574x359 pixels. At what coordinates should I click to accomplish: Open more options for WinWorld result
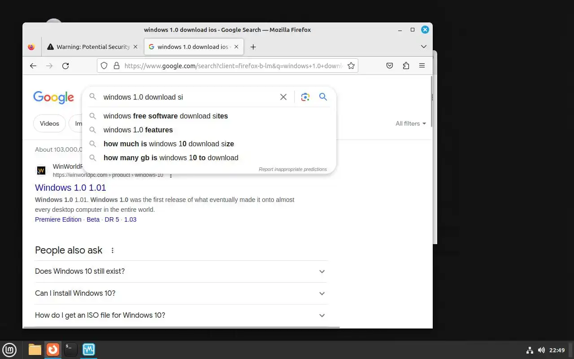[171, 175]
